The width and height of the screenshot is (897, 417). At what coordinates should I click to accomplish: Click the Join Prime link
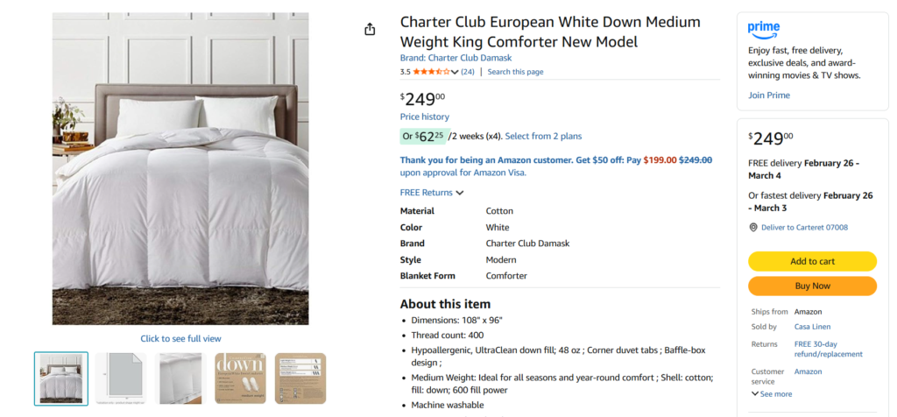coord(769,95)
